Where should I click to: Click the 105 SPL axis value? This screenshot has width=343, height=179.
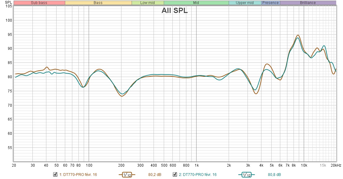9,6
